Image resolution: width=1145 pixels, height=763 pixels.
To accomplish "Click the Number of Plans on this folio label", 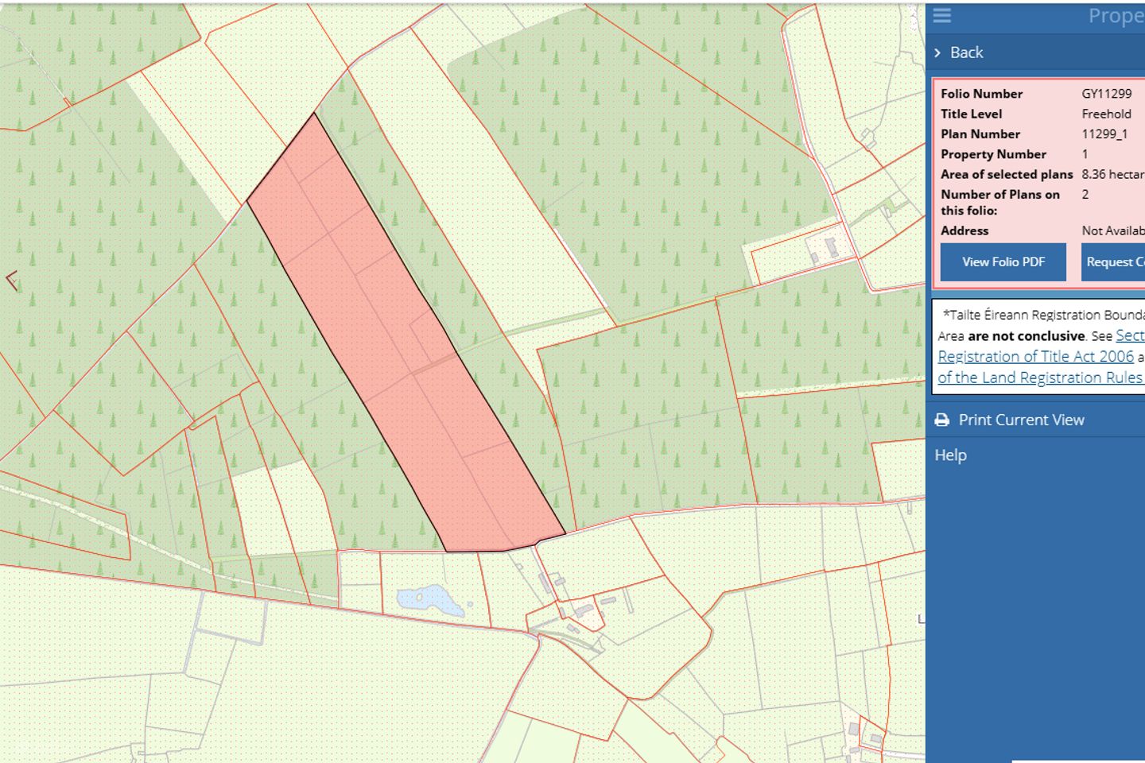I will point(1000,203).
